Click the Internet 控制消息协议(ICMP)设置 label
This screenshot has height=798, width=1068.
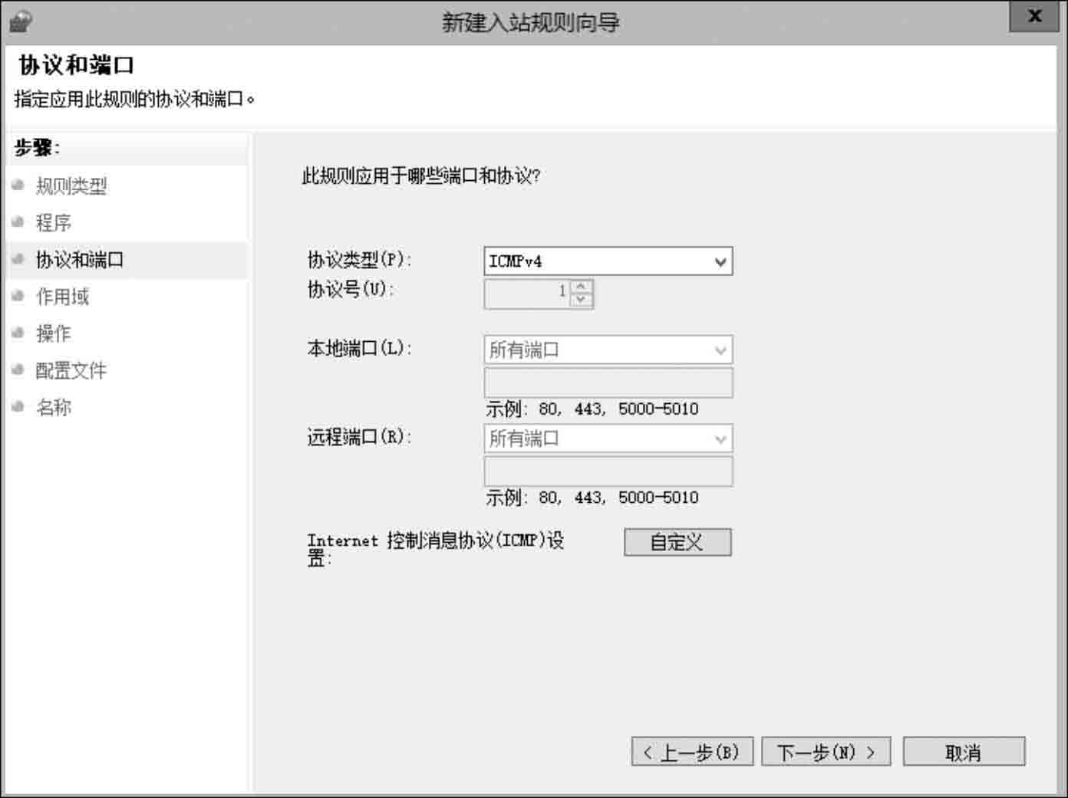(436, 549)
